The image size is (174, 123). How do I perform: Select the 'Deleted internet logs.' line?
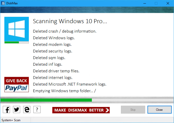tap(53, 78)
